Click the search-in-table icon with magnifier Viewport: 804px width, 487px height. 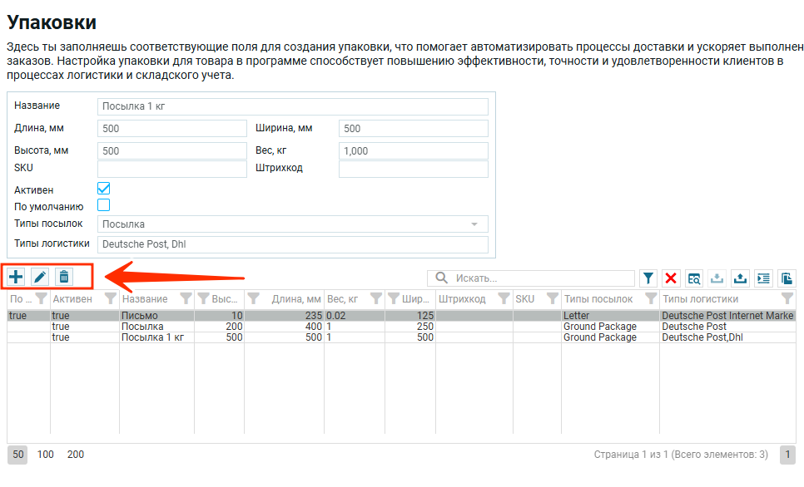point(694,278)
